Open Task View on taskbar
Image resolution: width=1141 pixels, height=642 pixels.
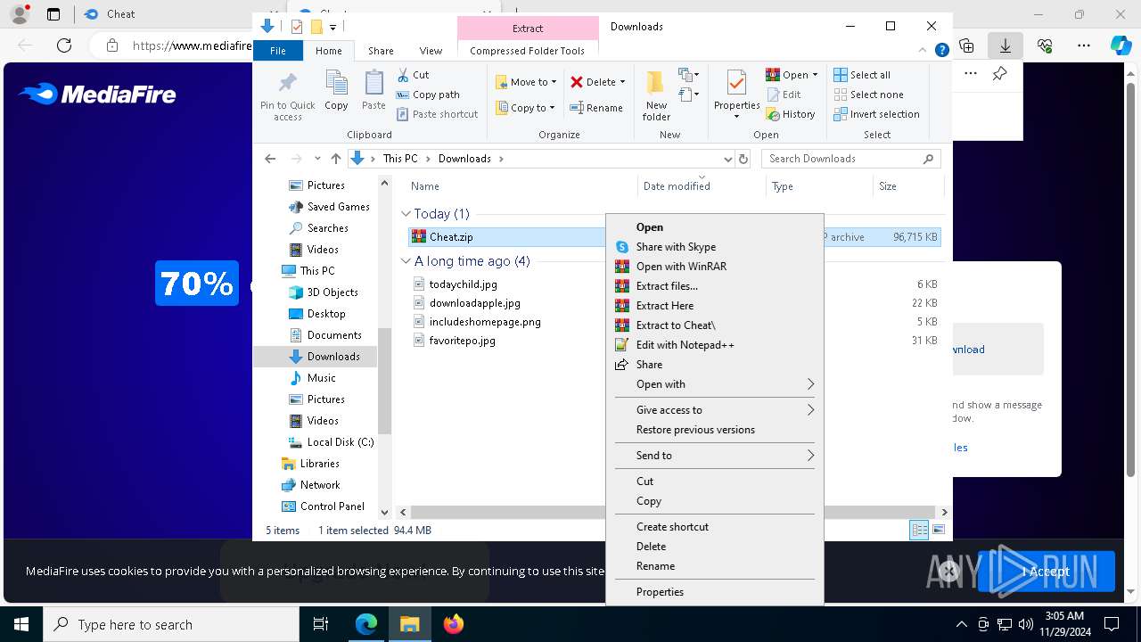[x=321, y=624]
